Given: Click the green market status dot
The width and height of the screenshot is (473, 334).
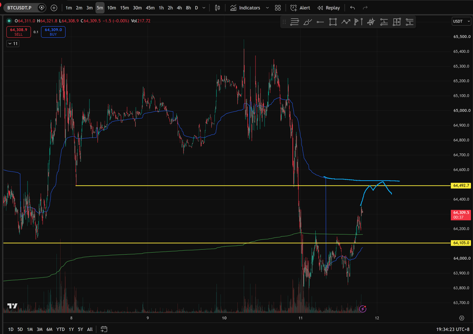Looking at the screenshot, I should 9,21.
